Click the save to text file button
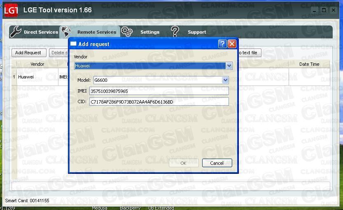The width and height of the screenshot is (343, 210). [x=250, y=53]
